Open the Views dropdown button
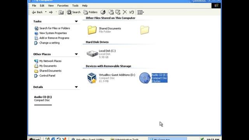This screenshot has height=140, width=249. click(x=140, y=12)
